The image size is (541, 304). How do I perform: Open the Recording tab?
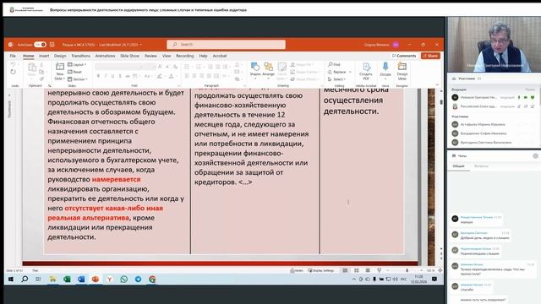185,56
